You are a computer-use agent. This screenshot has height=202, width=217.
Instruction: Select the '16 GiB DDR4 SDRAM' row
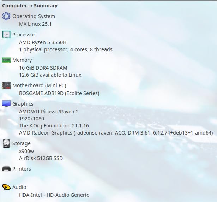(43, 68)
